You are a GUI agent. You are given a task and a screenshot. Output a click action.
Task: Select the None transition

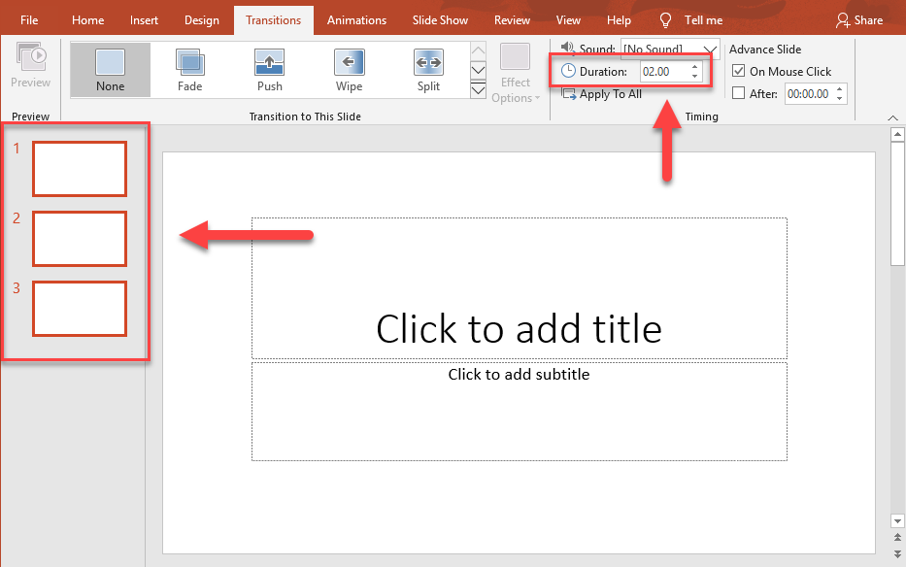pyautogui.click(x=111, y=69)
